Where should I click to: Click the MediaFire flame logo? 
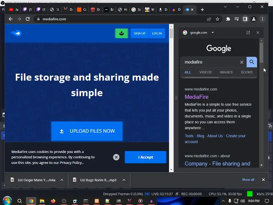16,33
